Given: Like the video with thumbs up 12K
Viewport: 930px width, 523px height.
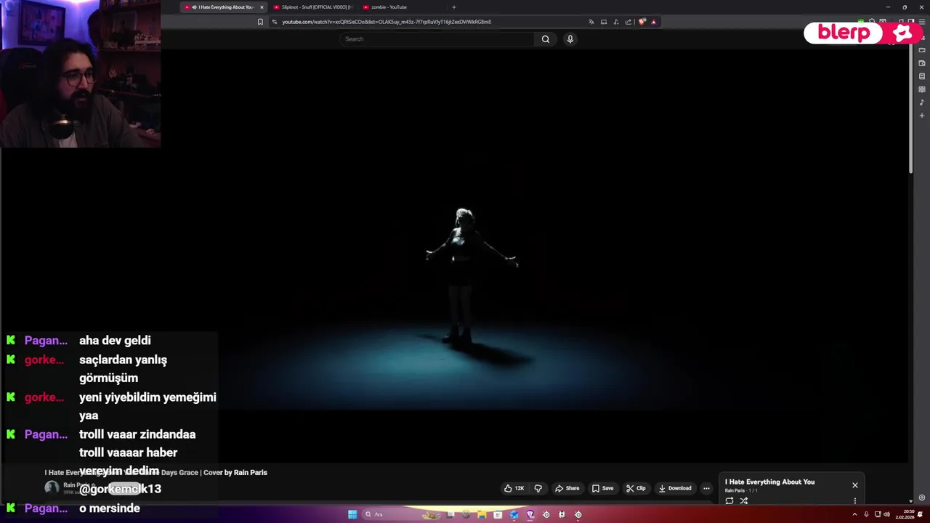Looking at the screenshot, I should (x=514, y=488).
